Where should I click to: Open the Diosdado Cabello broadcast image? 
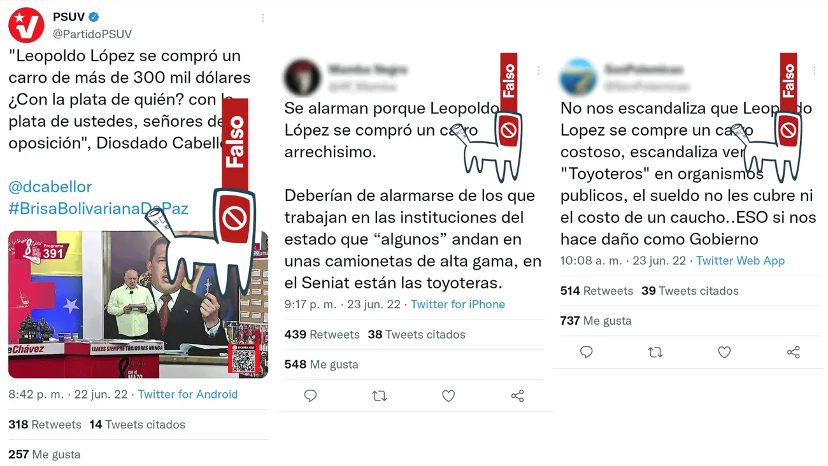(138, 304)
